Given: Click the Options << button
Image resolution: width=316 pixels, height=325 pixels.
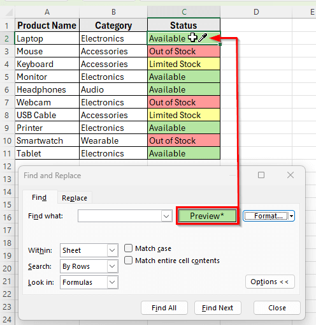Looking at the screenshot, I should coord(270,282).
